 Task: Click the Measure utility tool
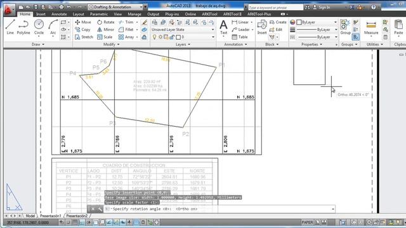pyautogui.click(x=371, y=27)
